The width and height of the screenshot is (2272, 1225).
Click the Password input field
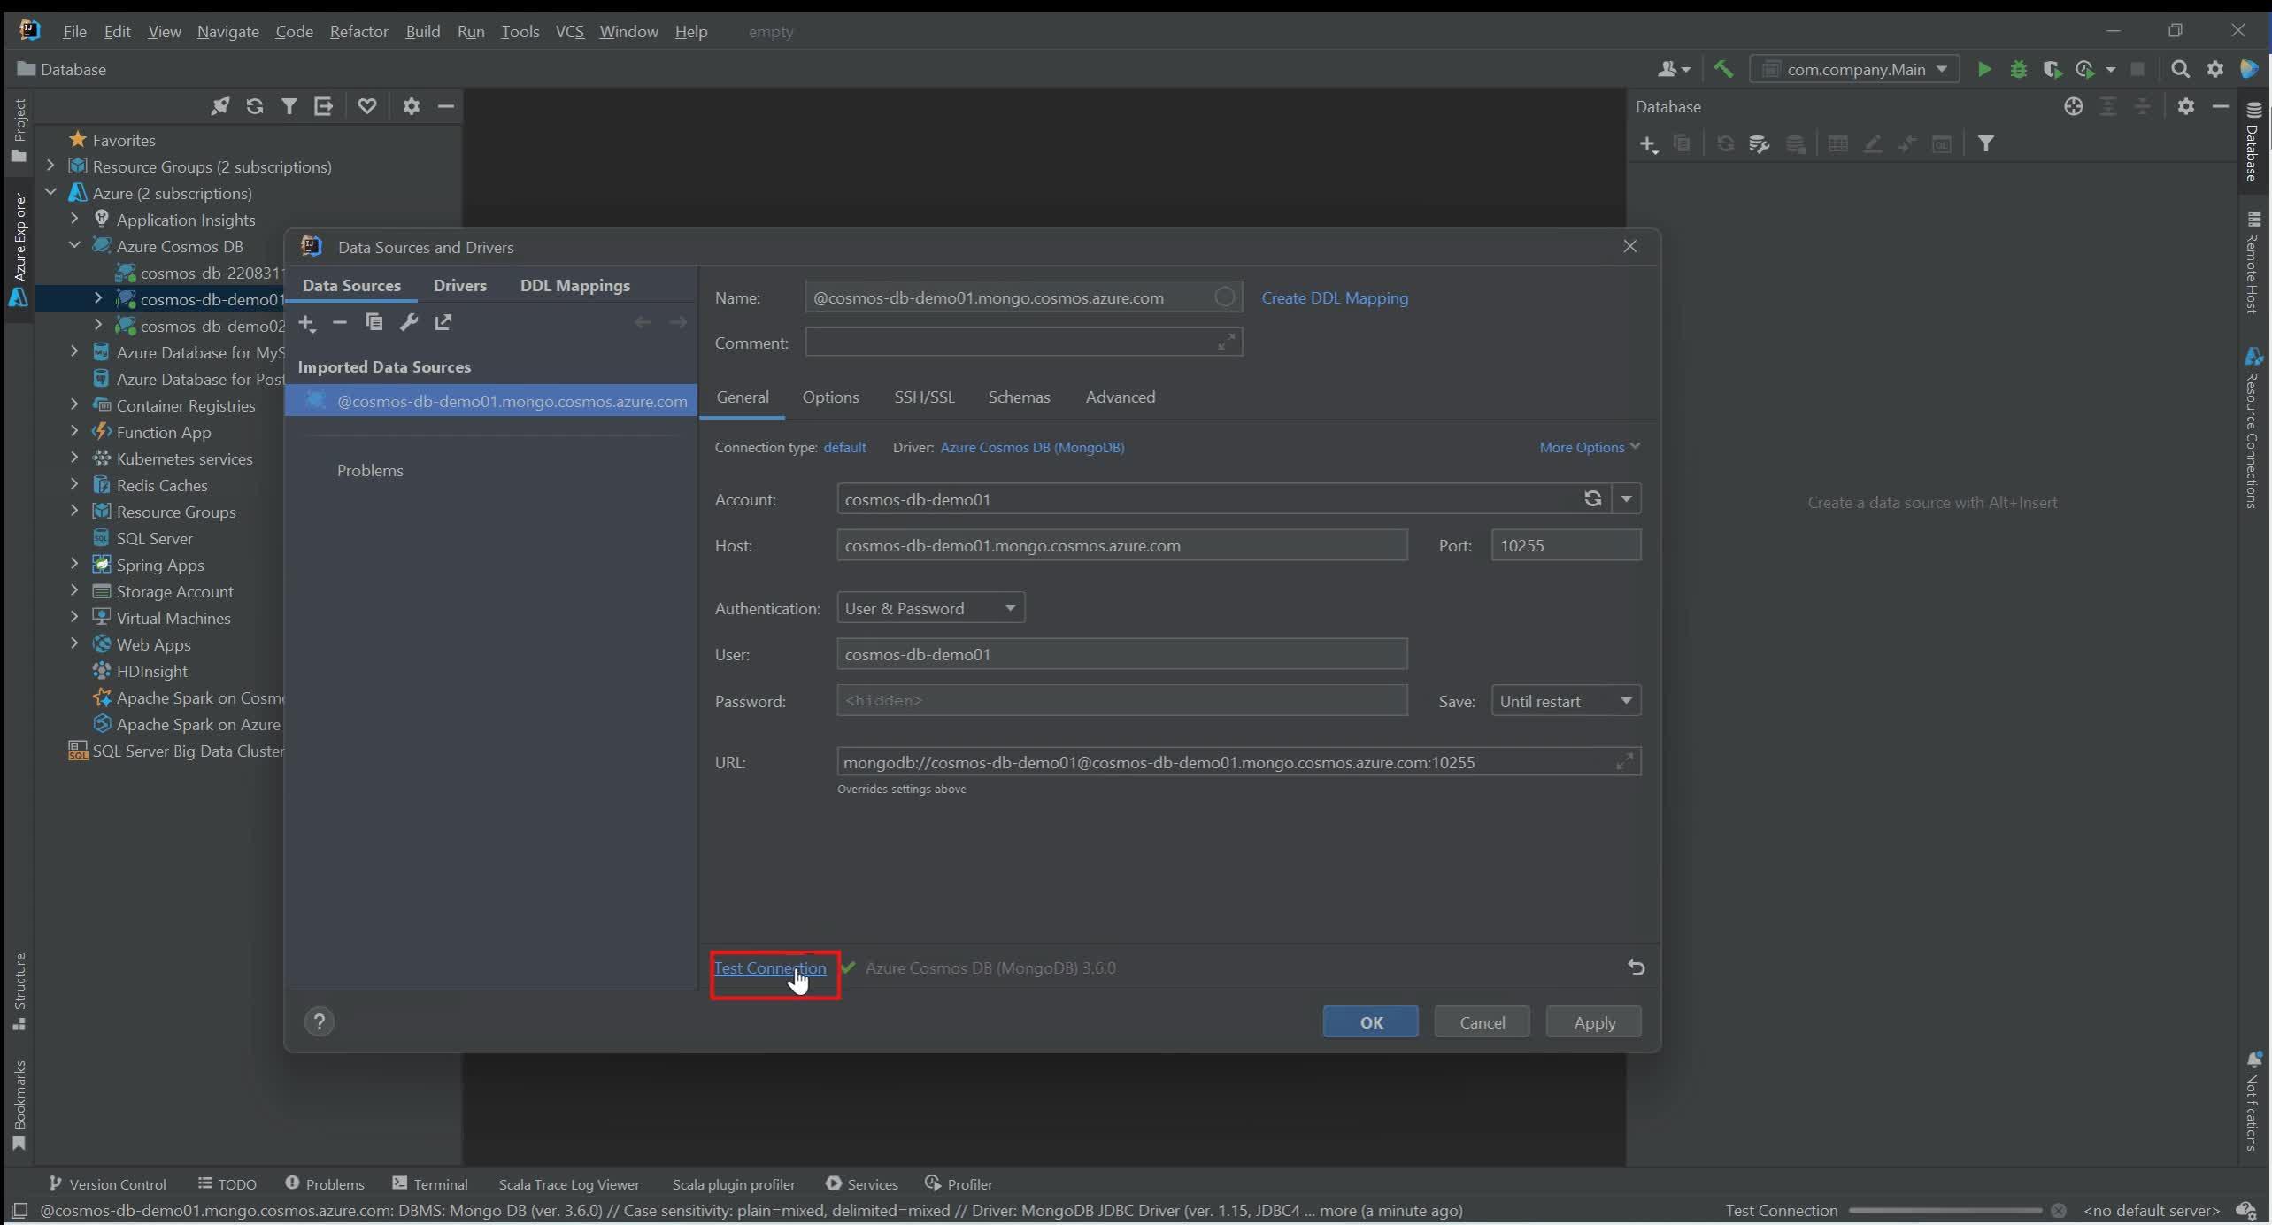pyautogui.click(x=1122, y=700)
